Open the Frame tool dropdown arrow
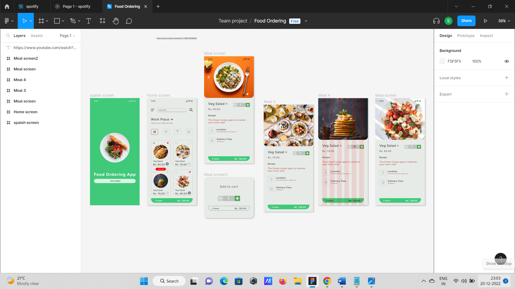This screenshot has height=289, width=515. pyautogui.click(x=47, y=21)
